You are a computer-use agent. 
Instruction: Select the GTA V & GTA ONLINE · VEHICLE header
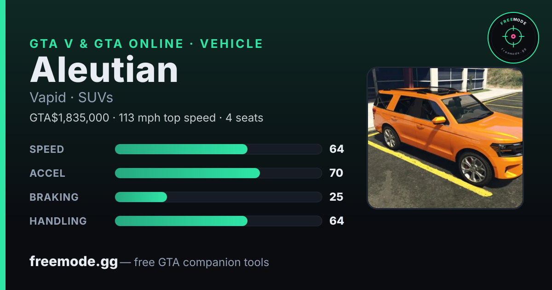(x=146, y=44)
